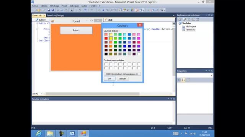Open the Déboguer menu
Viewport: 245px width, 137px height.
[x=74, y=6]
